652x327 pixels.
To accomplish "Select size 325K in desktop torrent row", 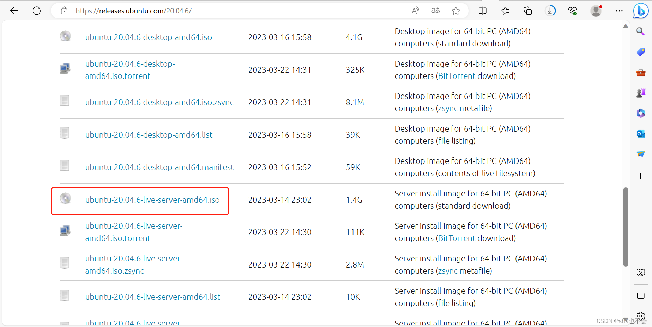I will pyautogui.click(x=355, y=70).
